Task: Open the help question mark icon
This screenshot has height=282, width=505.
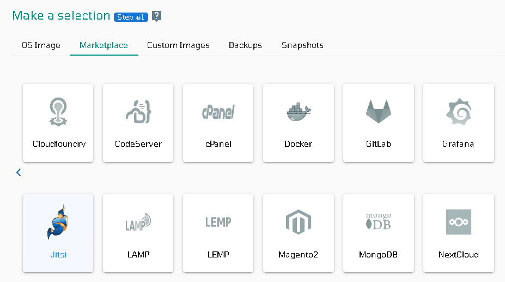Action: point(156,16)
